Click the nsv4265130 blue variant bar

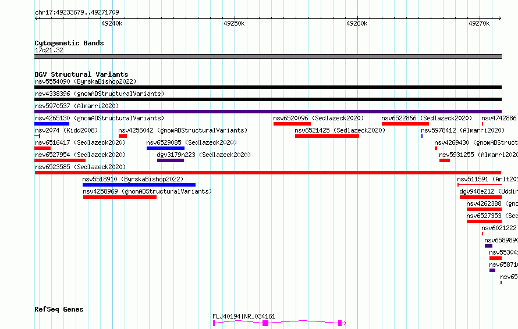[52, 124]
